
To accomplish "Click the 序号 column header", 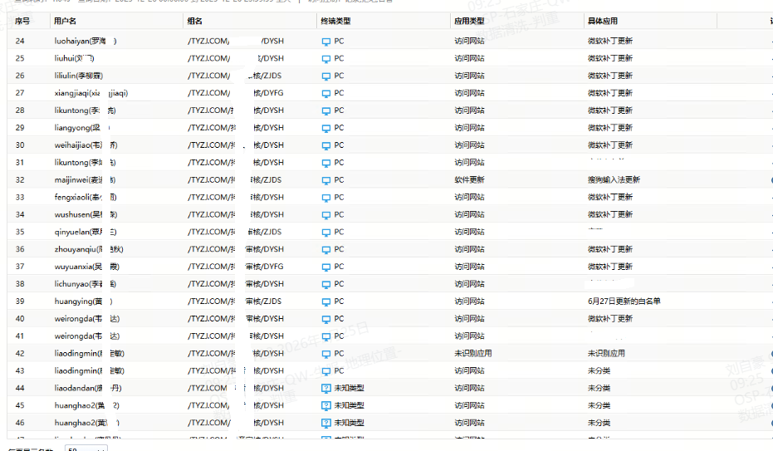I will coord(22,19).
